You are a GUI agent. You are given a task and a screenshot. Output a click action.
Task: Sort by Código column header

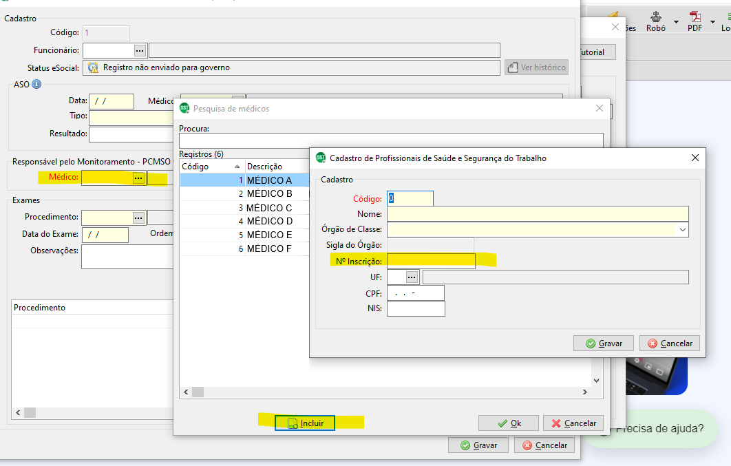pos(212,167)
